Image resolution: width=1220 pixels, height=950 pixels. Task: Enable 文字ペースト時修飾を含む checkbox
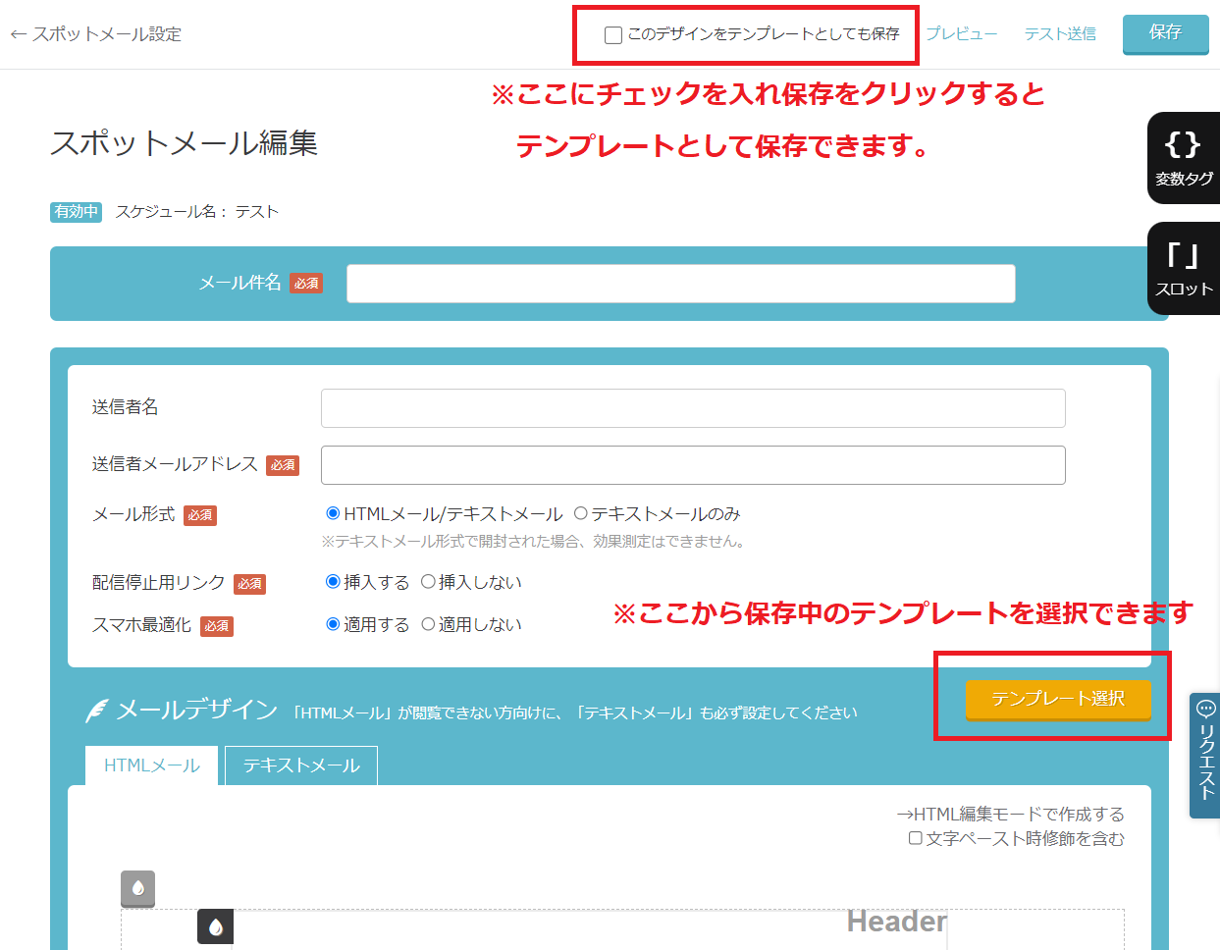click(915, 838)
